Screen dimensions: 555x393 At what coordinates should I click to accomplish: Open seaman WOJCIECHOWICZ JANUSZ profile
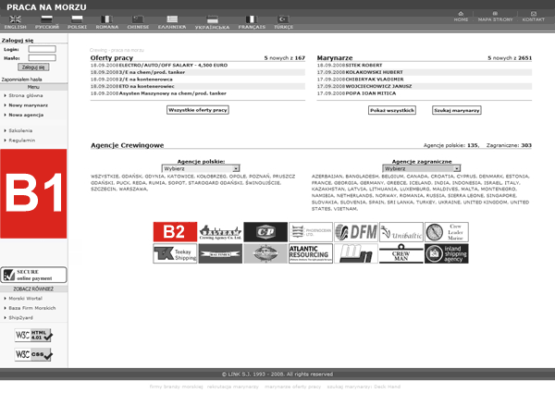coord(378,86)
